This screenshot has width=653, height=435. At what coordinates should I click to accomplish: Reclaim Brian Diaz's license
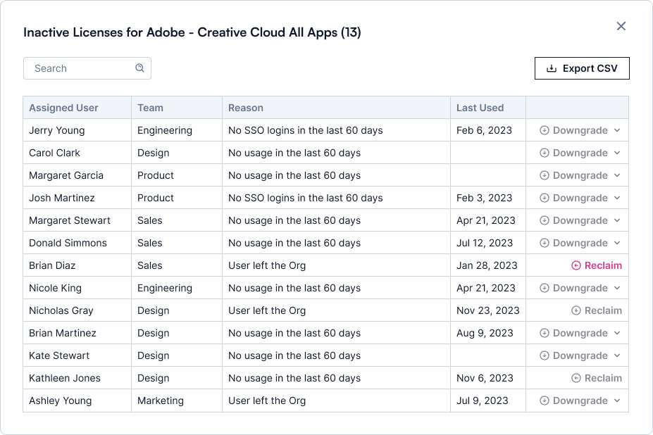[x=597, y=265]
